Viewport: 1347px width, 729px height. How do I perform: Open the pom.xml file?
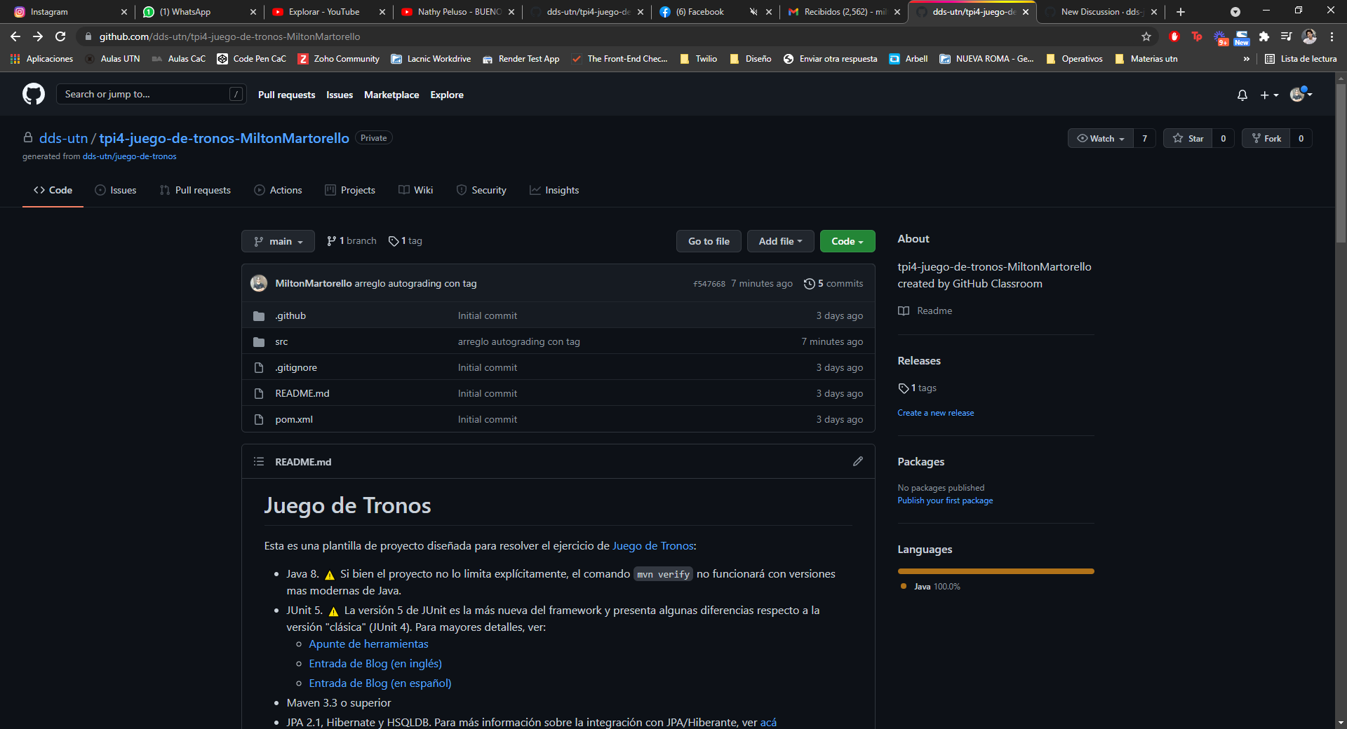pos(294,419)
